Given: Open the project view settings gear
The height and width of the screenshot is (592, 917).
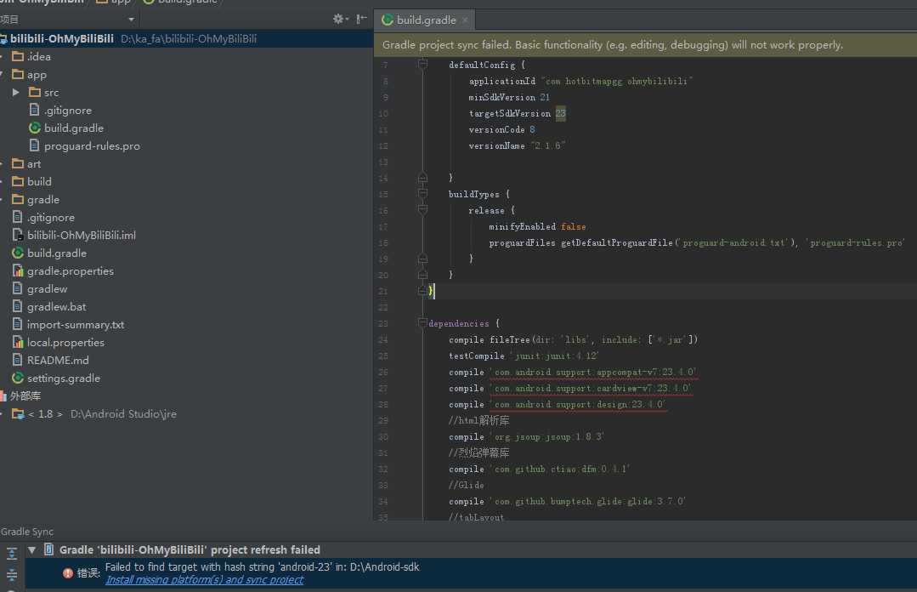Looking at the screenshot, I should click(340, 19).
